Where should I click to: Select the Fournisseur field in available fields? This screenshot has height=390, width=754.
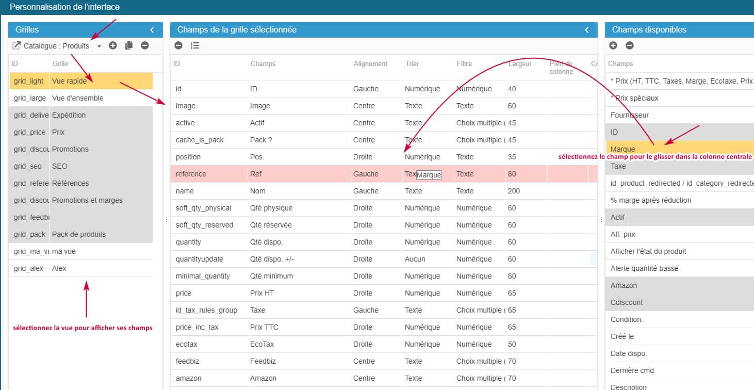(630, 115)
